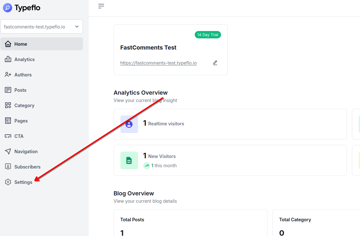Click the Typeflo brand name
This screenshot has width=360, height=236.
point(27,8)
